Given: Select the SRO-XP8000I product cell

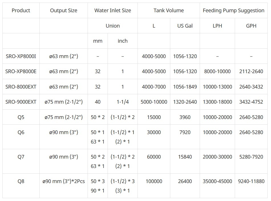Looking at the screenshot, I should pyautogui.click(x=21, y=56).
